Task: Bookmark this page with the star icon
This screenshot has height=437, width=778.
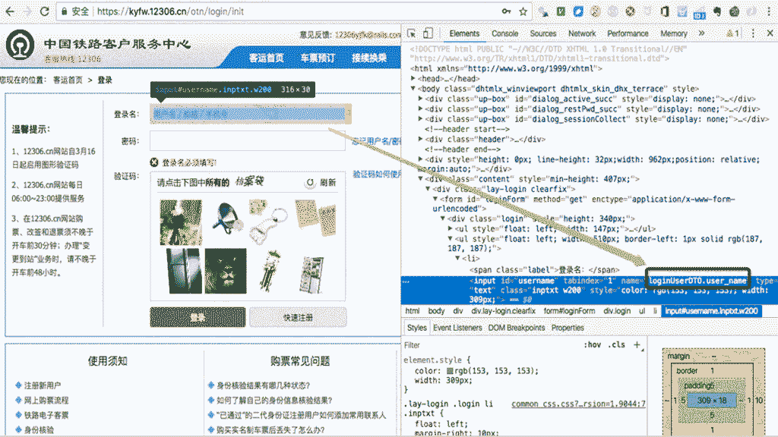Action: 523,11
